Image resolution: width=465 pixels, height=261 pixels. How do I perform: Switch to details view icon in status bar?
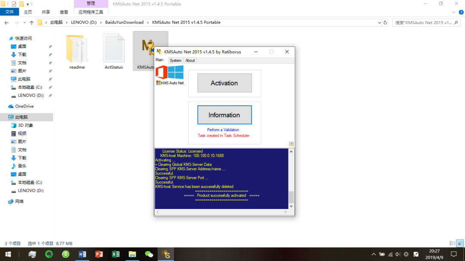click(452, 243)
